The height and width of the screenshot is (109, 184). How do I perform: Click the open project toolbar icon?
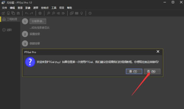coord(8,13)
